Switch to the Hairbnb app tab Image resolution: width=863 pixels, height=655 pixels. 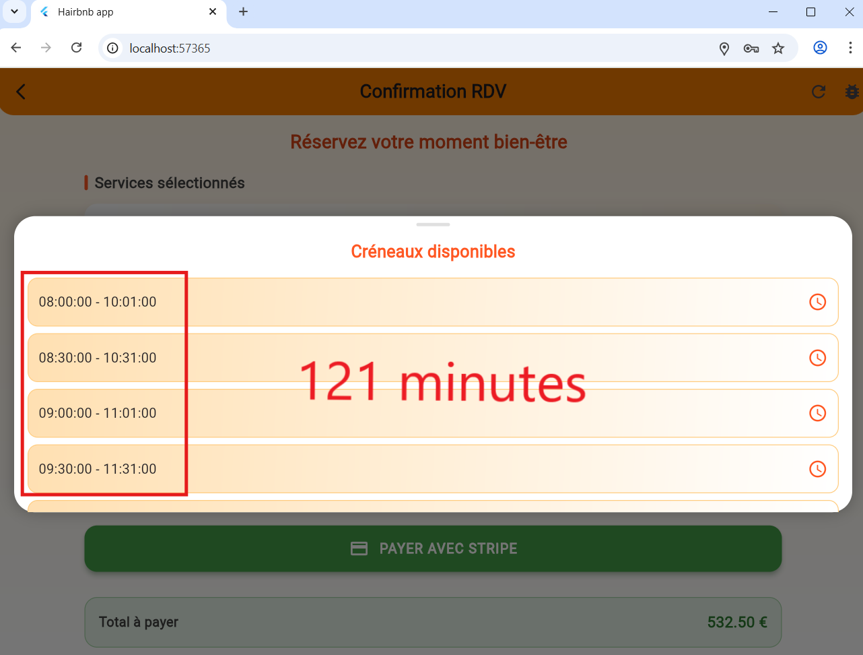coord(121,12)
